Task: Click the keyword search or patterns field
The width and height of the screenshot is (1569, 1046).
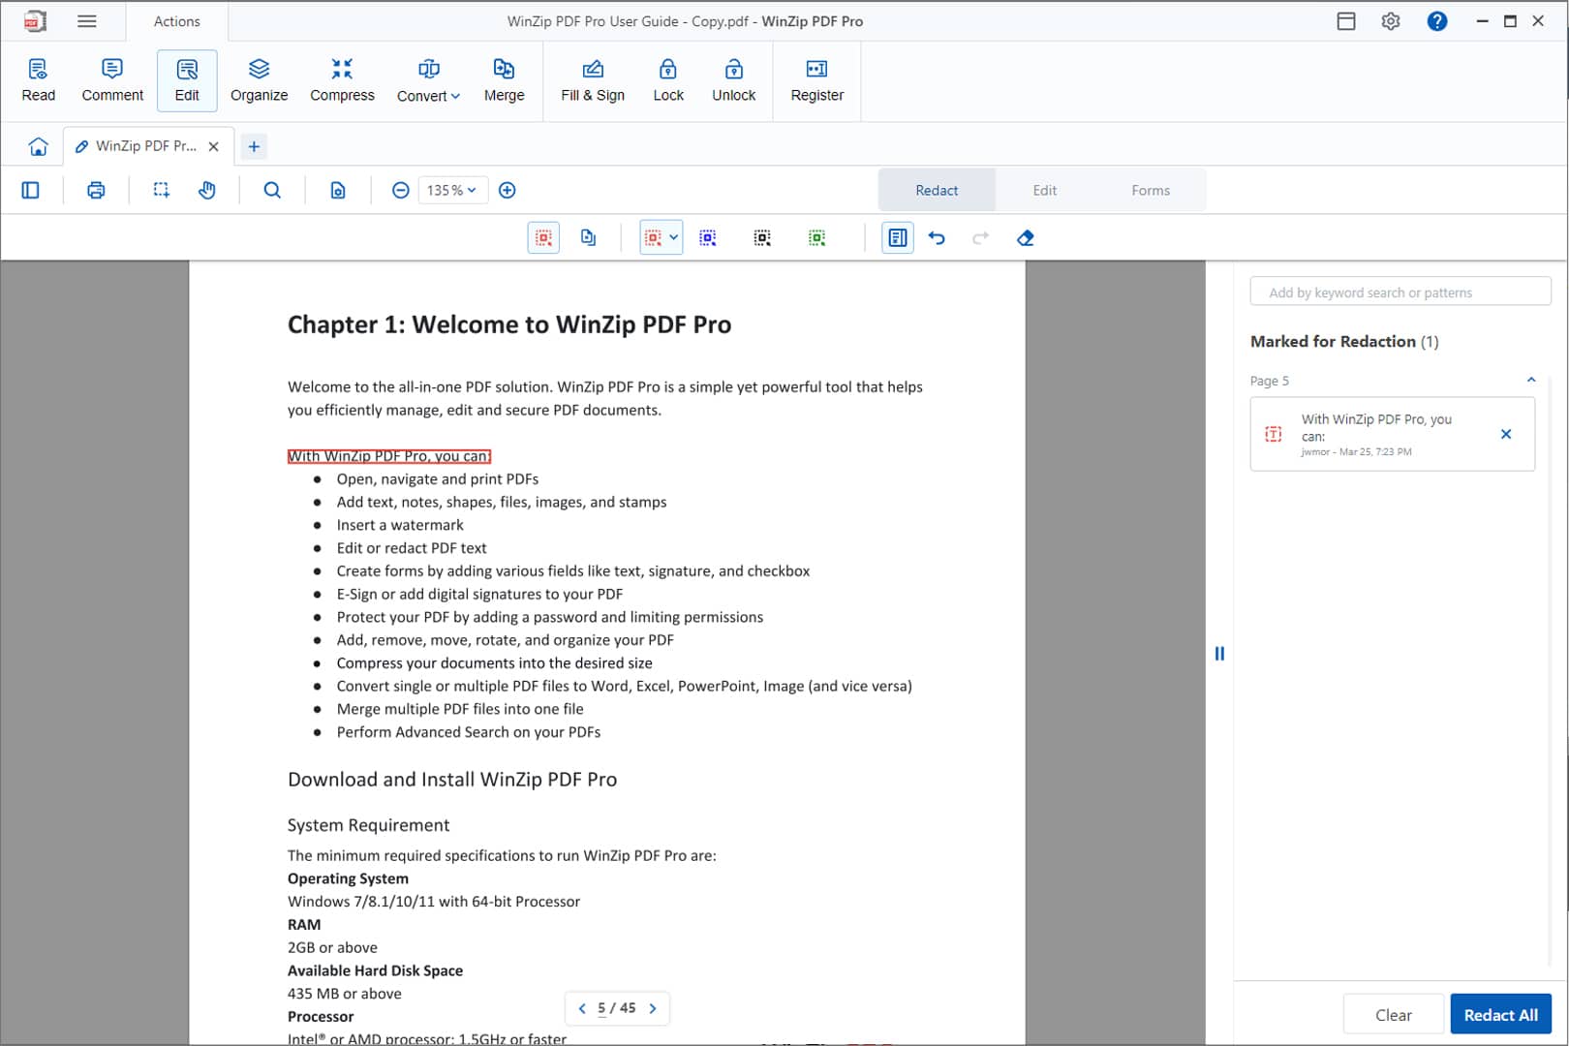Action: pos(1400,292)
